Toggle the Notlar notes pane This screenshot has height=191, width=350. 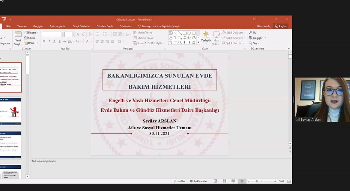click(179, 181)
